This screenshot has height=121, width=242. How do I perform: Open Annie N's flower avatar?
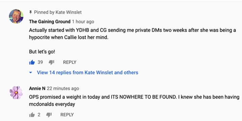click(x=16, y=92)
